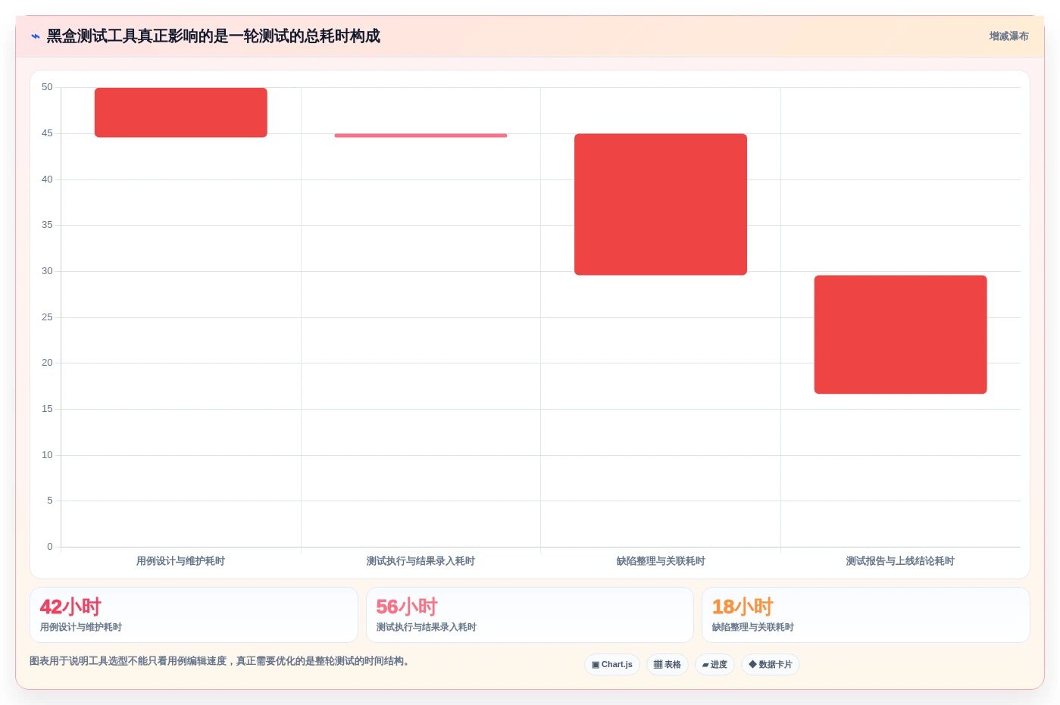Click the x-axis label 缺陷整理与关联耗时
Viewport: 1060px width, 705px height.
(x=661, y=561)
